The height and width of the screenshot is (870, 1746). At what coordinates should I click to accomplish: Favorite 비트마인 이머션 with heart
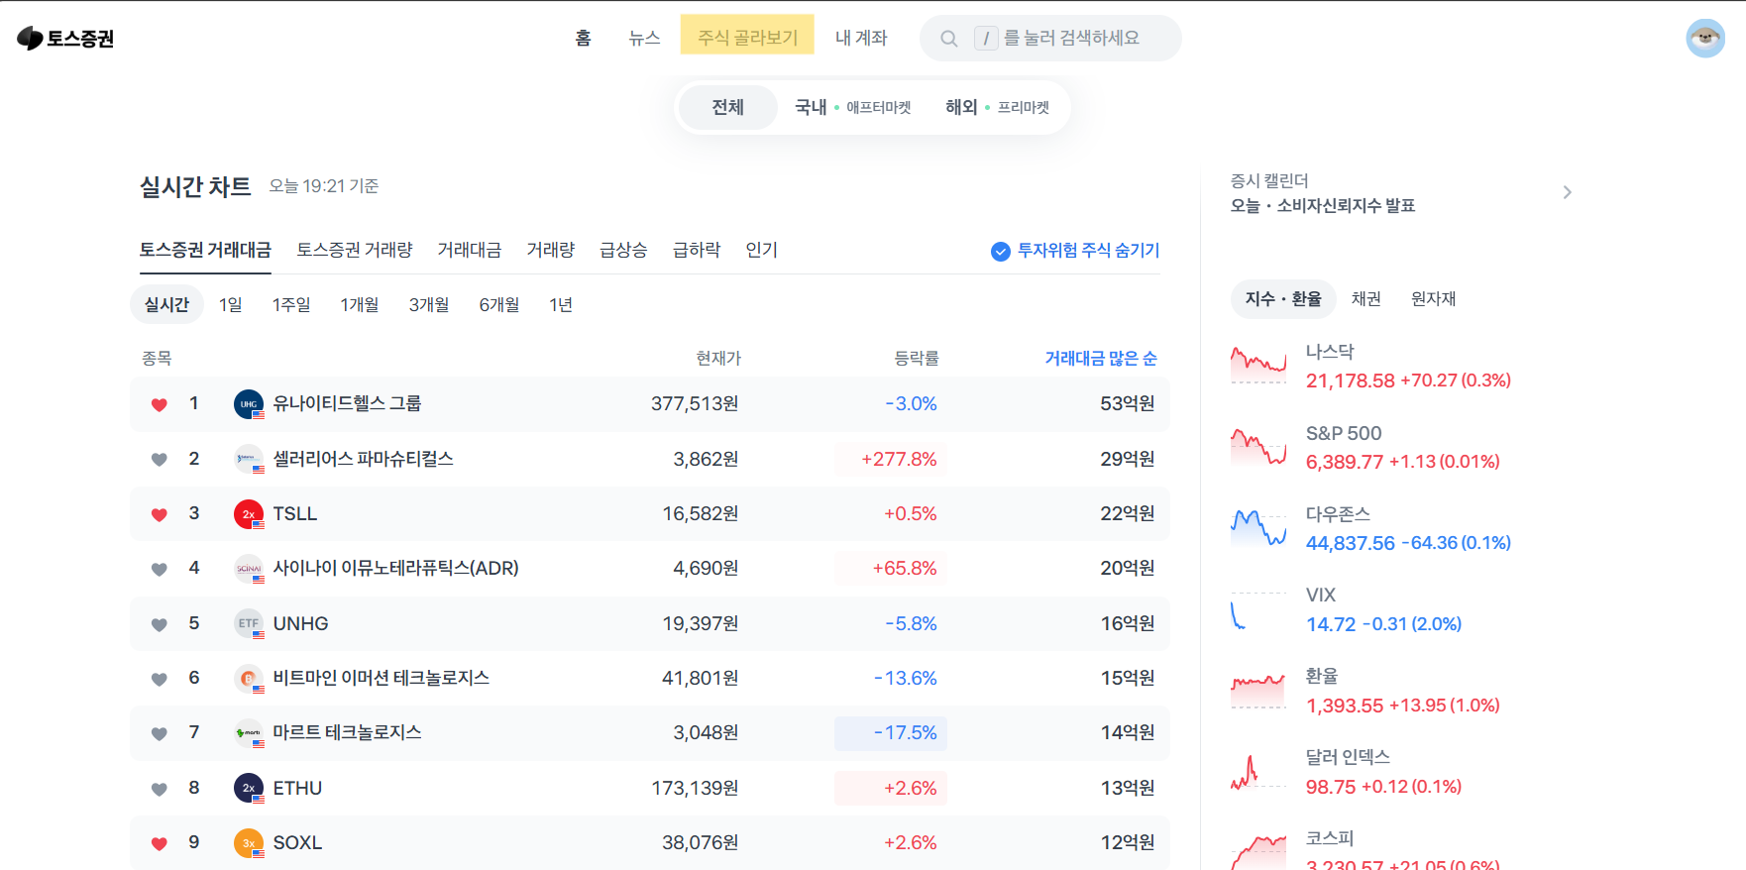pyautogui.click(x=159, y=679)
